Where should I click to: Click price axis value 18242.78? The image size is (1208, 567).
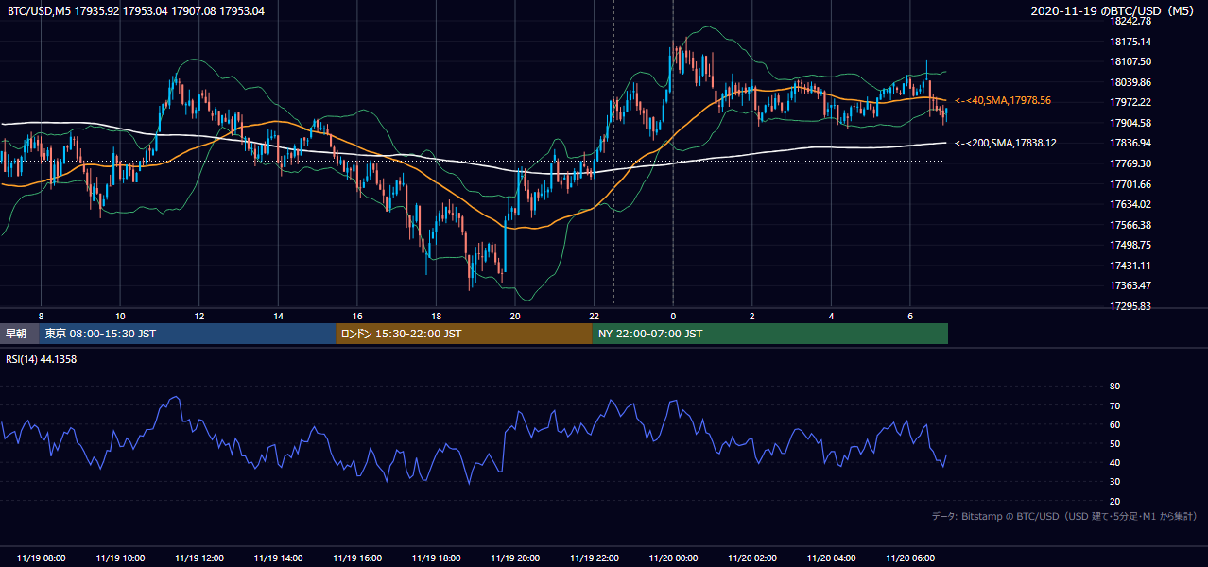pos(1130,21)
